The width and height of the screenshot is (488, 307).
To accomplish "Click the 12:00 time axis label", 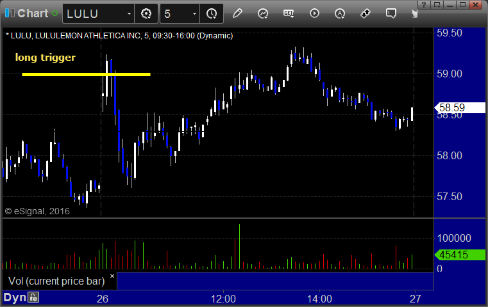I will click(x=223, y=299).
